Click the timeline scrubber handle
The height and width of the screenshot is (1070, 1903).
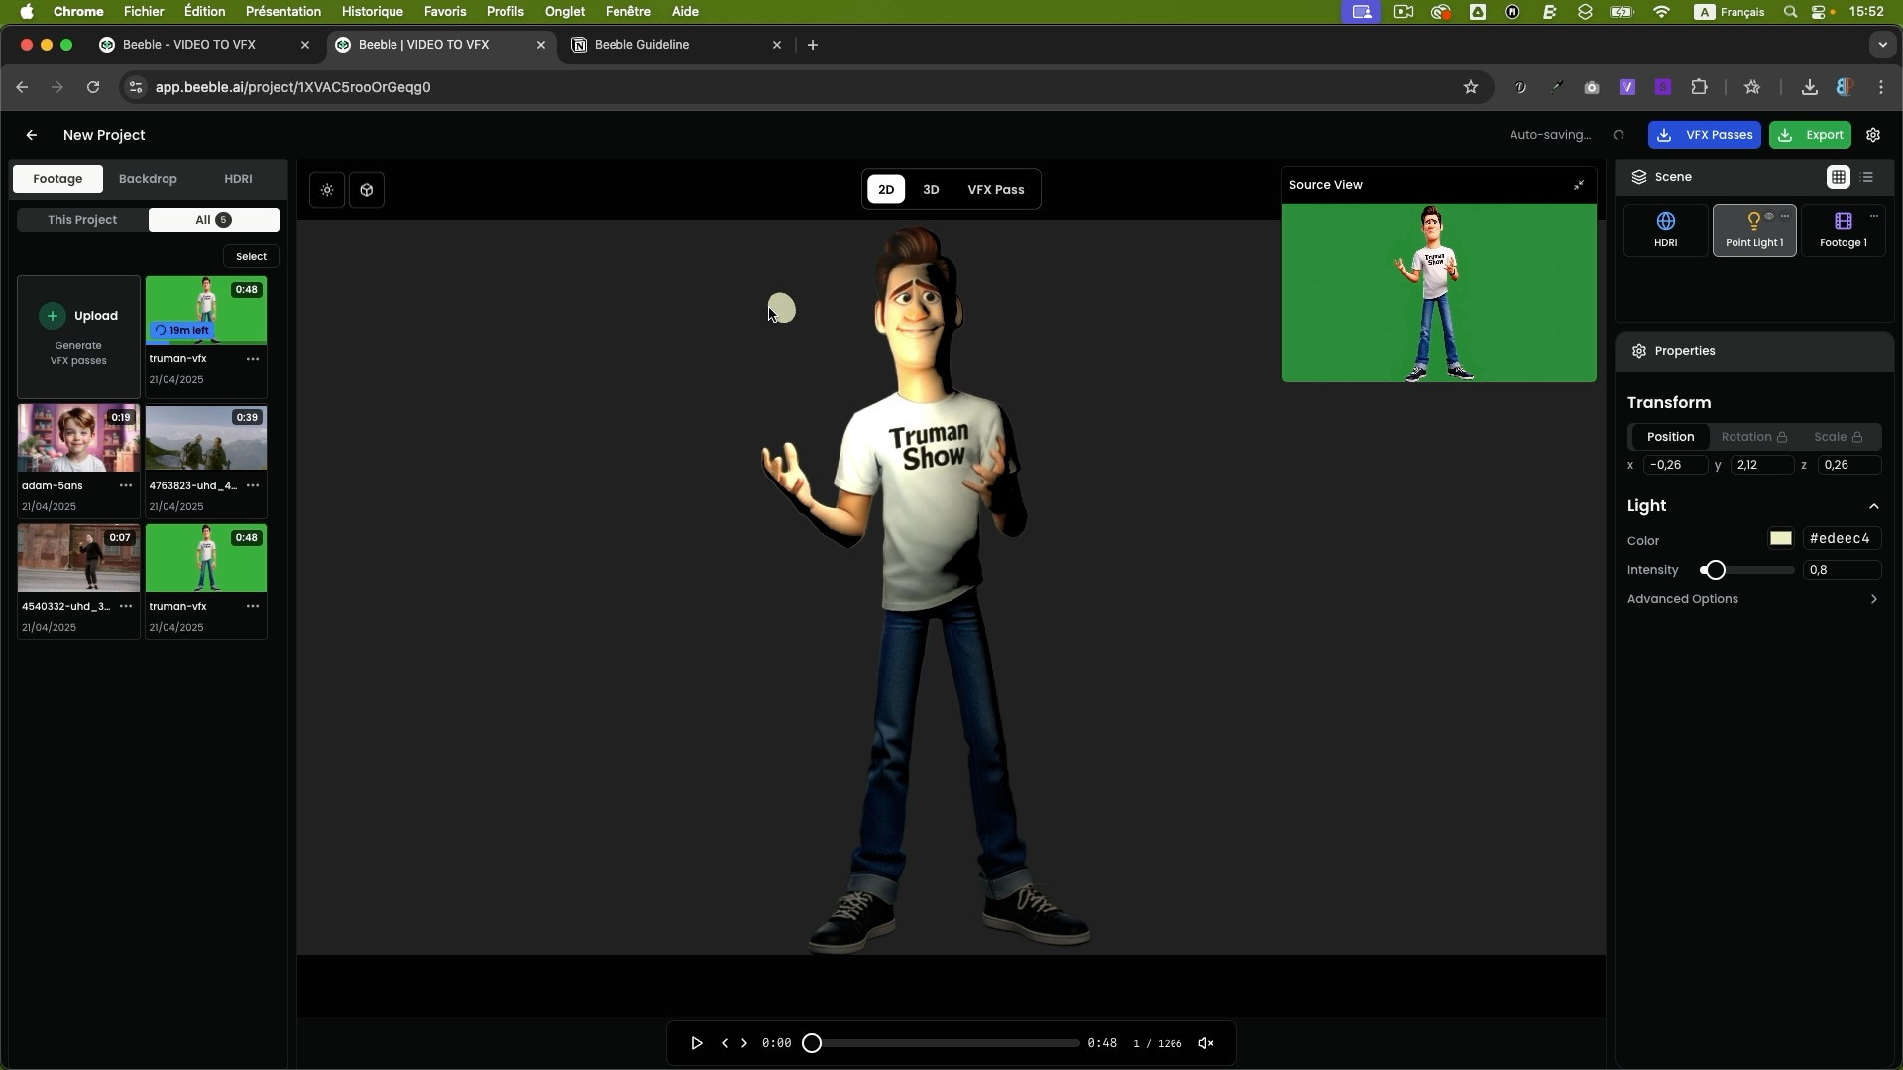[x=812, y=1043]
